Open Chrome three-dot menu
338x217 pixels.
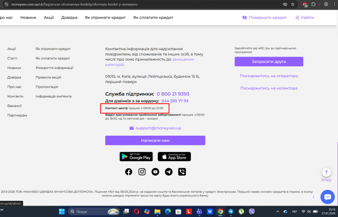click(334, 4)
